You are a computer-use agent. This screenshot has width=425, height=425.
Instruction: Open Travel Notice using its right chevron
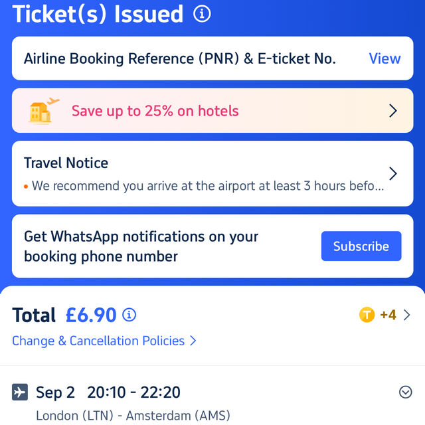pyautogui.click(x=393, y=174)
